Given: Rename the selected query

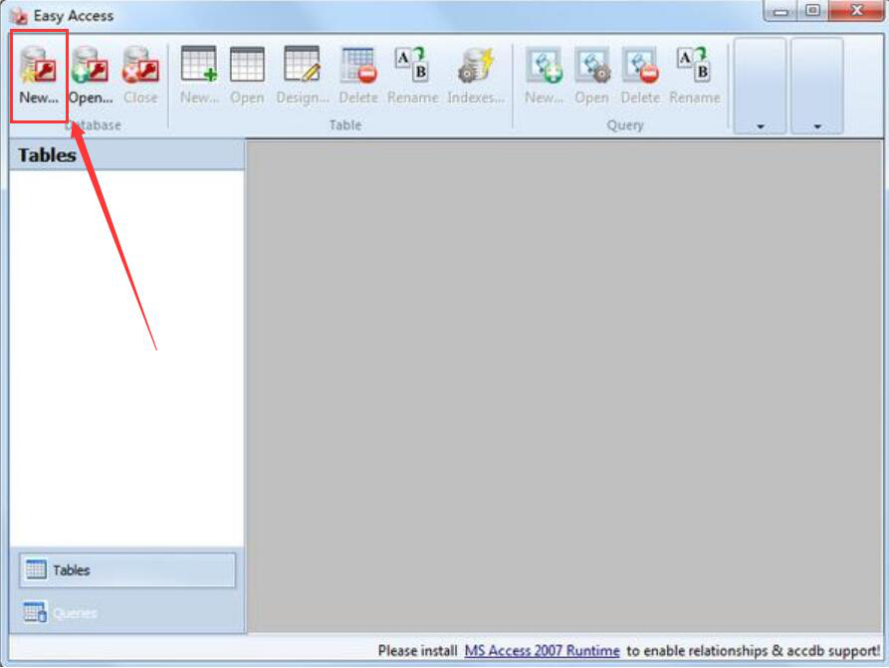Looking at the screenshot, I should click(695, 76).
